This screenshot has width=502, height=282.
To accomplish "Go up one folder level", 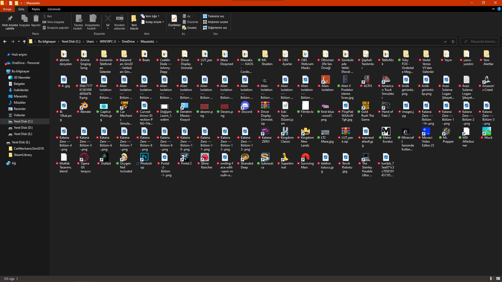I will tap(24, 42).
